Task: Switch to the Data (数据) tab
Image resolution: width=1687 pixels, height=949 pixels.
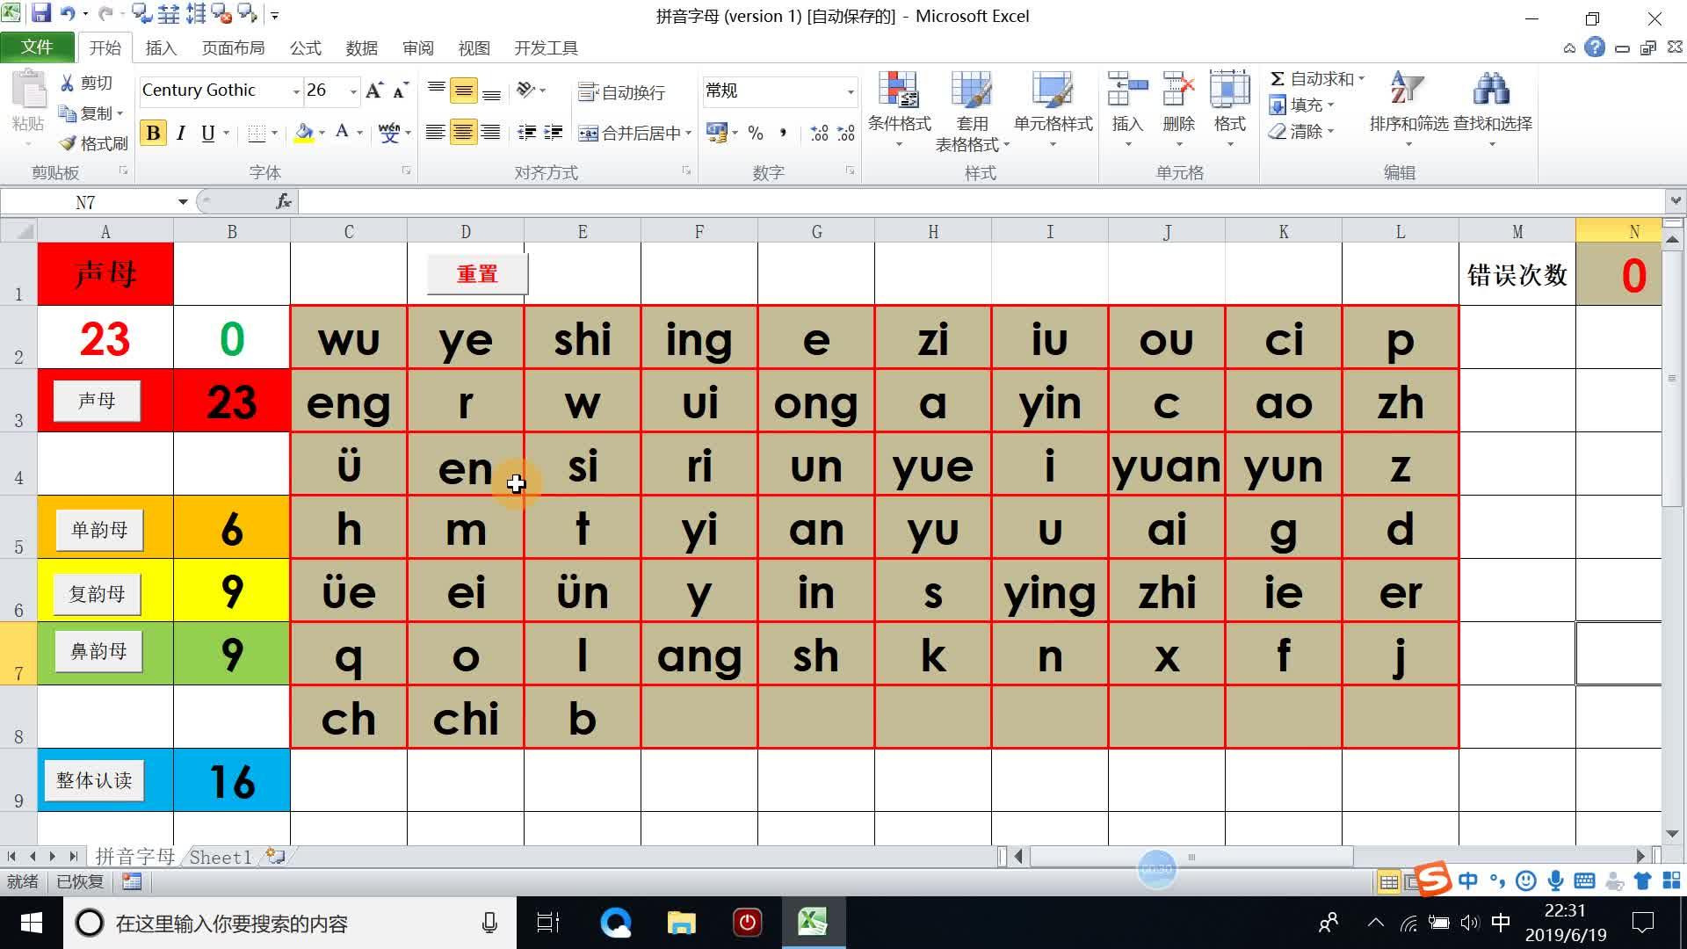Action: pos(361,48)
